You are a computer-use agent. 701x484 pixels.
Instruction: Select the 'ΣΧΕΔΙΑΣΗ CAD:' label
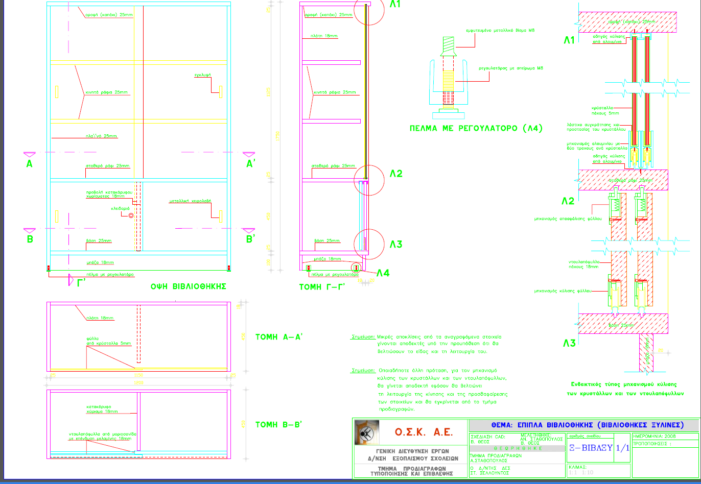(x=489, y=437)
